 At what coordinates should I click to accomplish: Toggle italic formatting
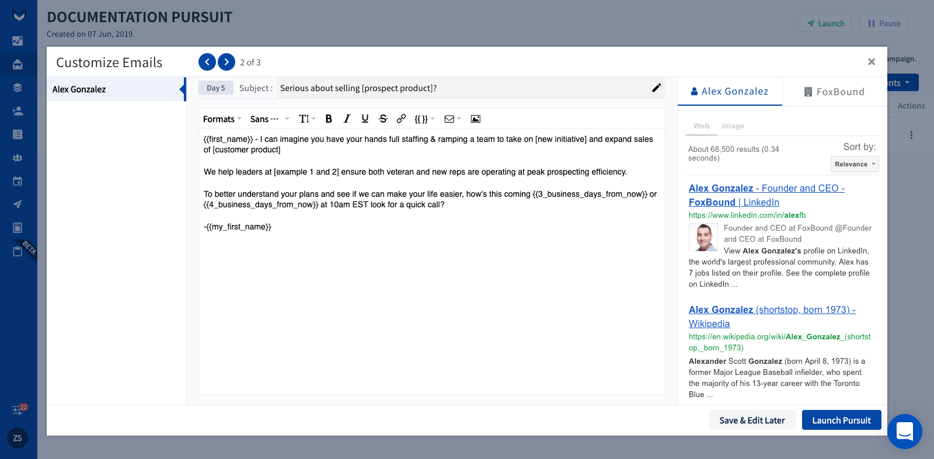click(x=347, y=119)
